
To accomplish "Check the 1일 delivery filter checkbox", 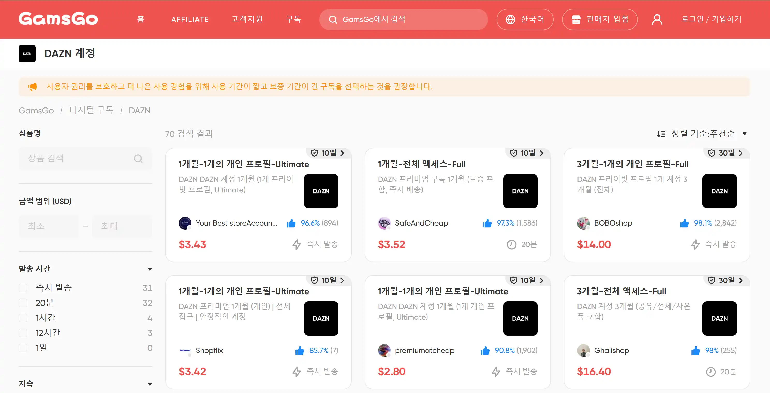I will (x=23, y=348).
